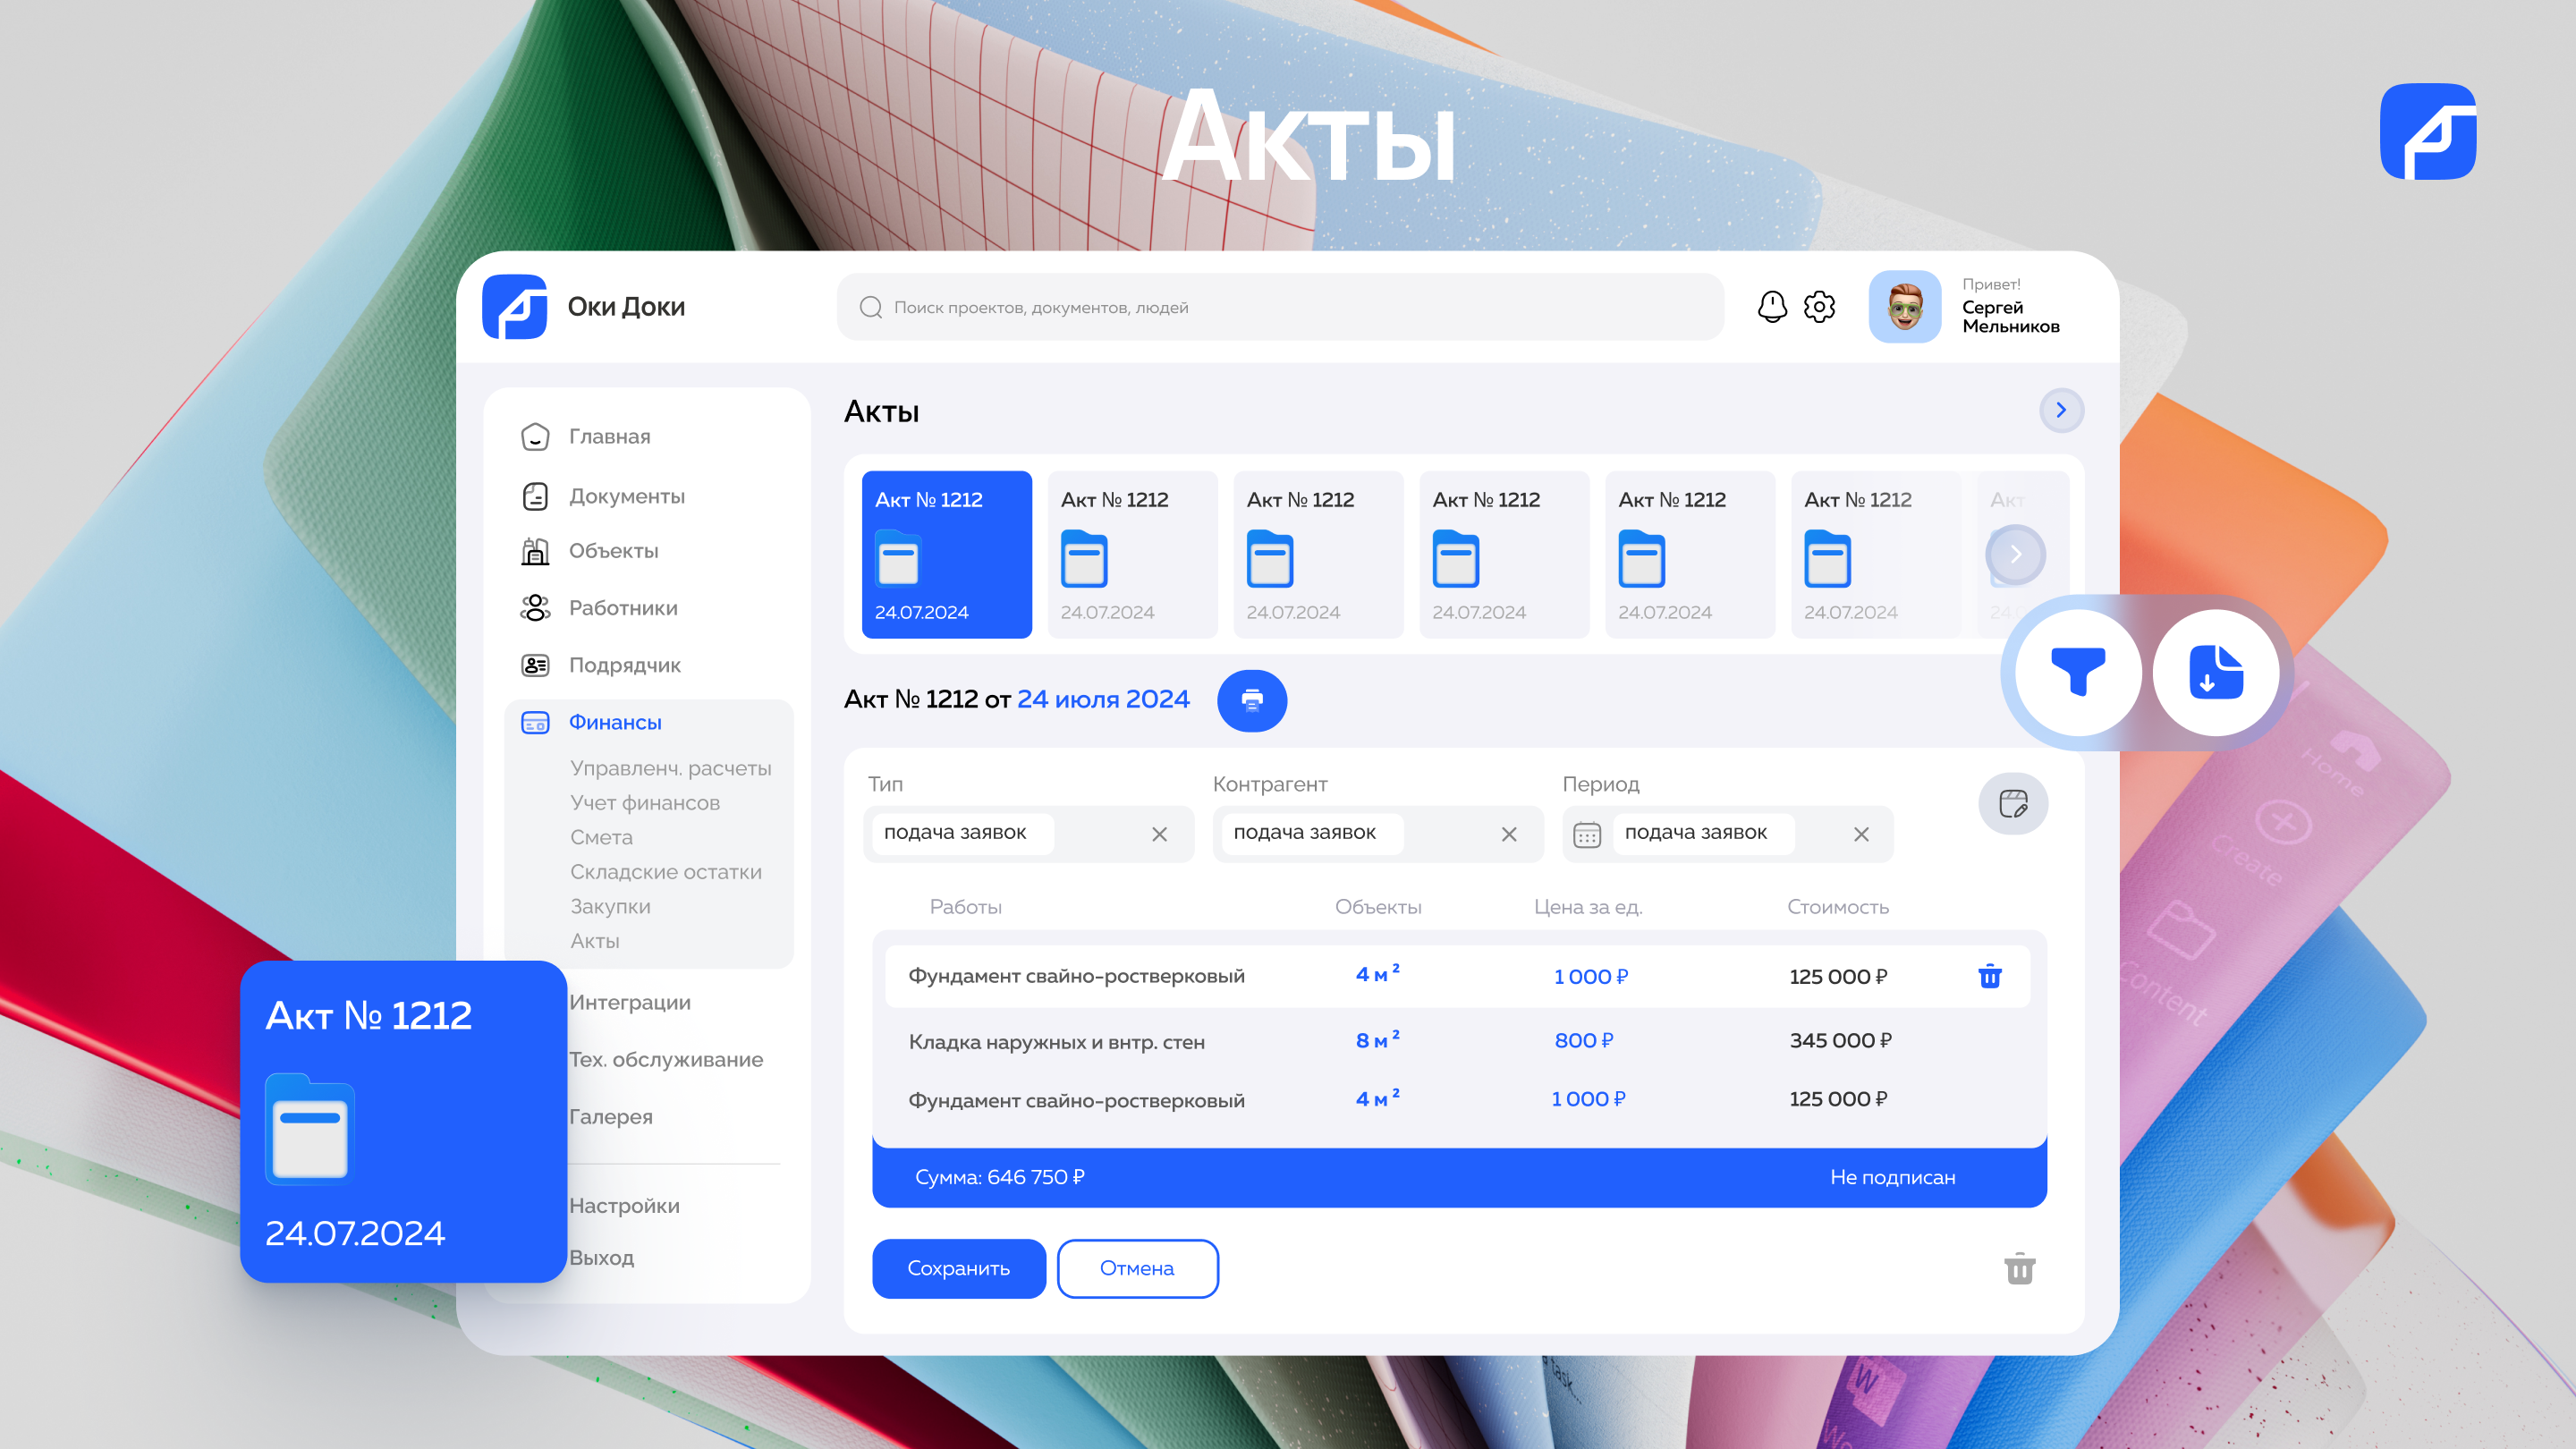Go to Галерея in the sidebar
2576x1449 pixels.
(x=611, y=1116)
